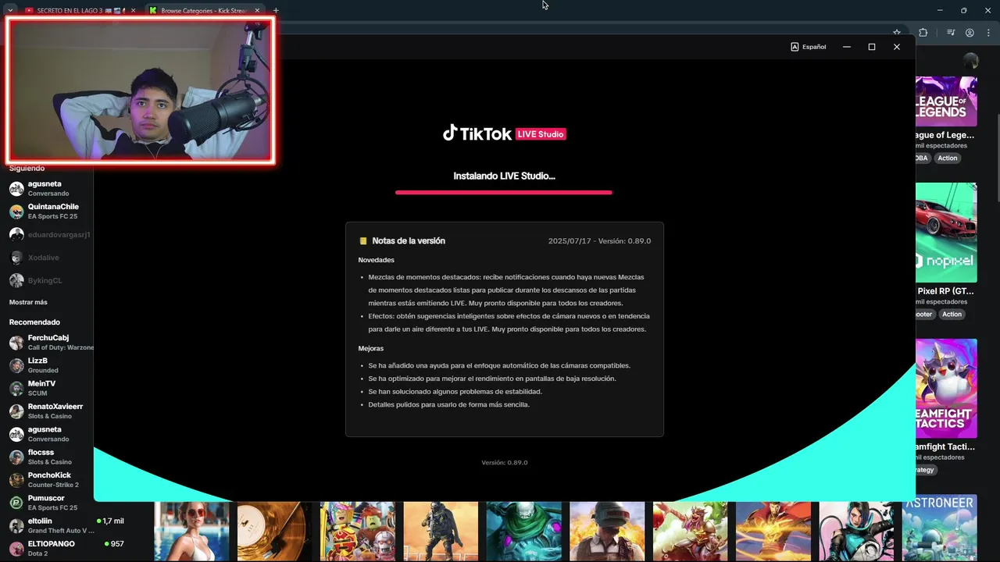
Task: Open PonchoKick Counter-Strike 2 channel
Action: pos(47,479)
